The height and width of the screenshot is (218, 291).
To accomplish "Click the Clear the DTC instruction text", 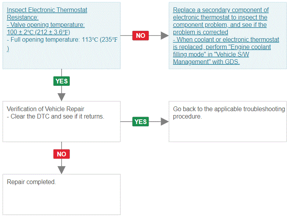I will pyautogui.click(x=55, y=116).
